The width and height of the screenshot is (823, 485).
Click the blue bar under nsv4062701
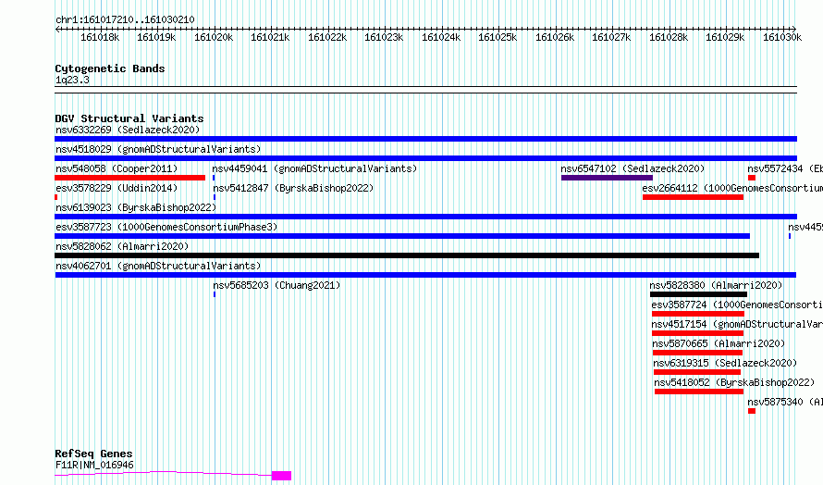pyautogui.click(x=425, y=275)
